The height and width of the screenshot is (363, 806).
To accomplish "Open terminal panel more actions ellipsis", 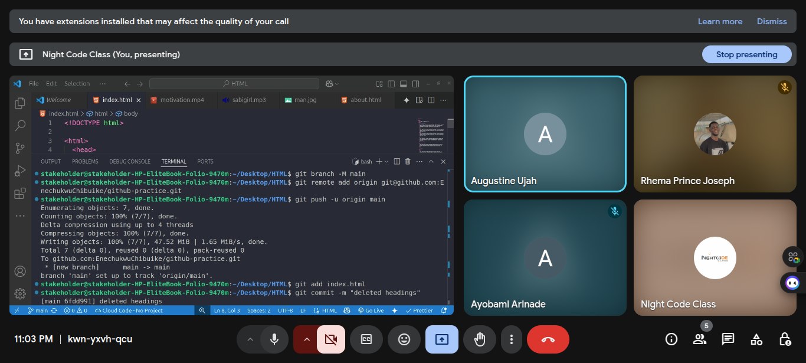I will click(420, 161).
